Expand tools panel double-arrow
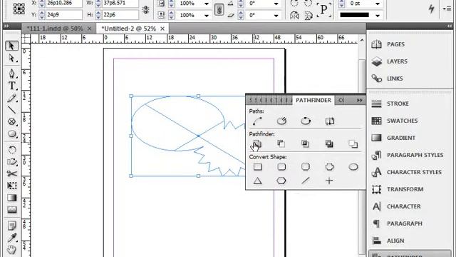 pyautogui.click(x=6, y=26)
